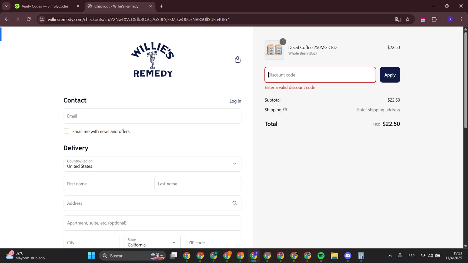
Task: Click the address bar URL
Action: click(x=139, y=19)
